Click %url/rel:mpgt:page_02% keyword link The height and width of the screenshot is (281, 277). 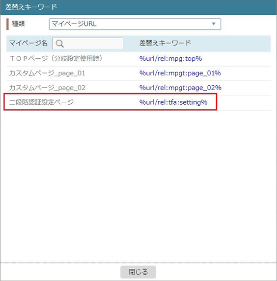[180, 88]
